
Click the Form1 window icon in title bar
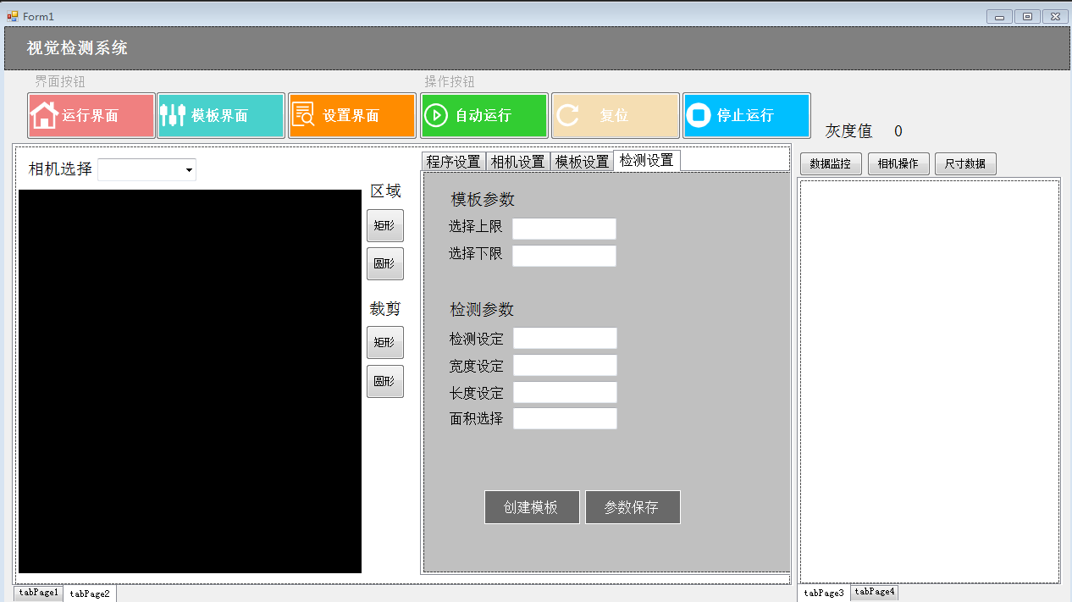[x=12, y=16]
